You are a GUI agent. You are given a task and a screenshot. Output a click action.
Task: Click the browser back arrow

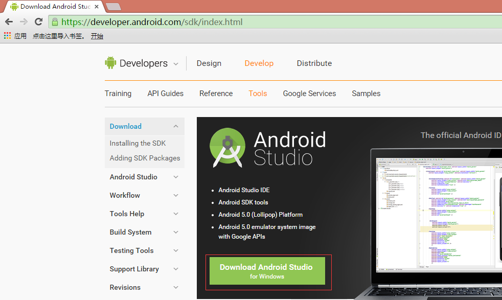9,22
